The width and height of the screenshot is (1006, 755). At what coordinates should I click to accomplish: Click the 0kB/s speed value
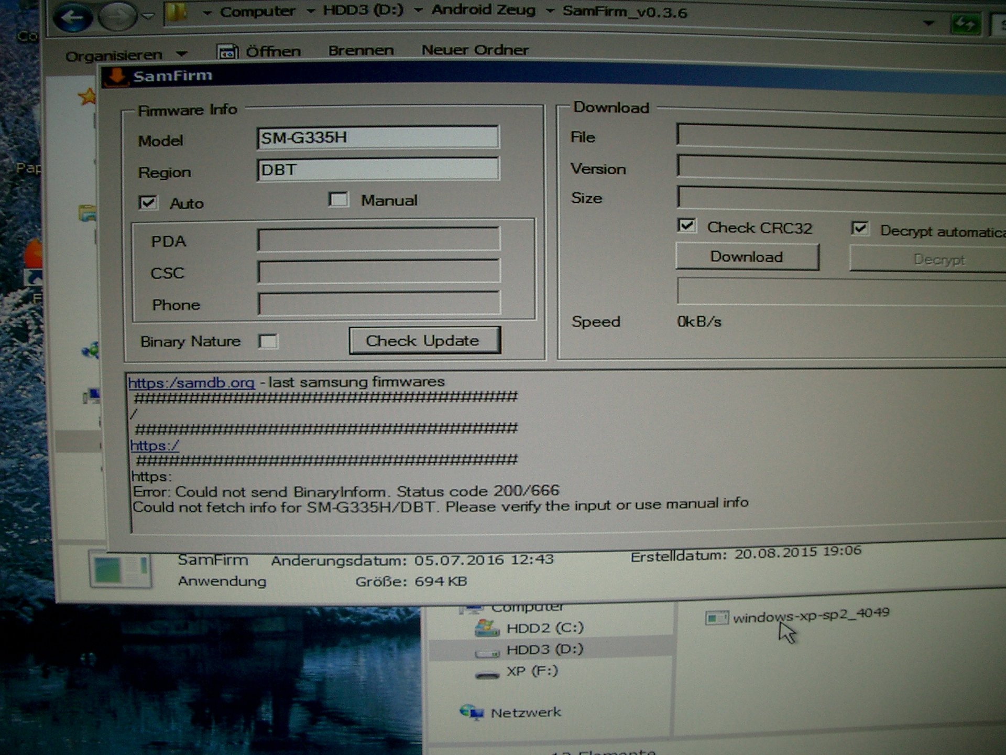(x=699, y=321)
